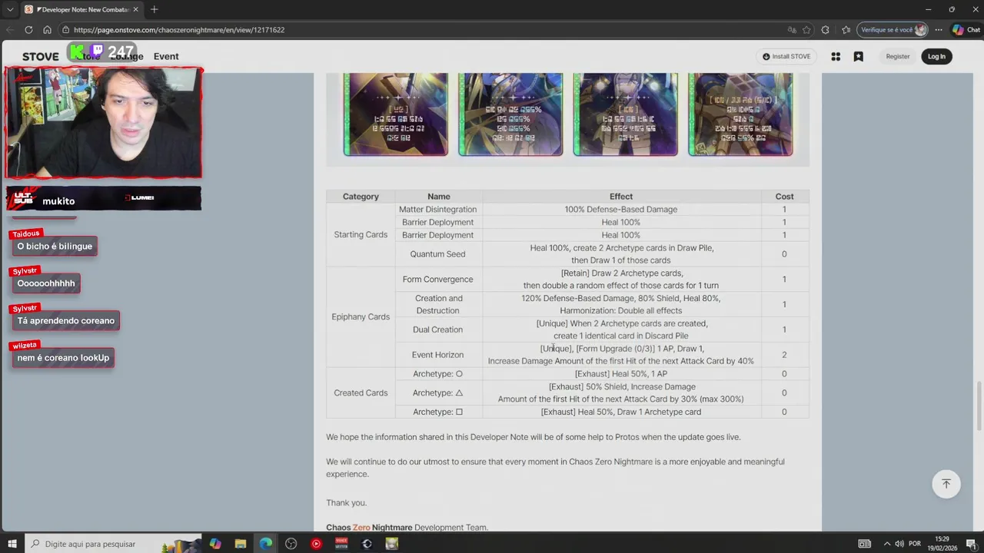Click the 'Event Horizon' card name

(437, 355)
